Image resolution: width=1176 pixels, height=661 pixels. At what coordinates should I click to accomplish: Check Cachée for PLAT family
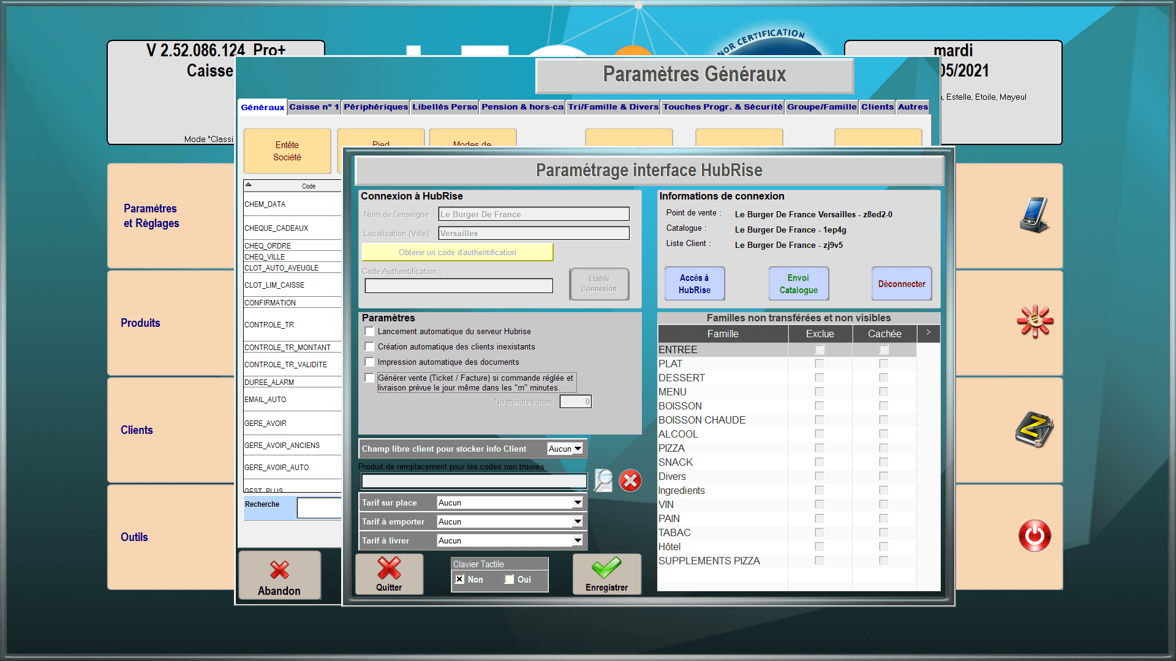(883, 364)
